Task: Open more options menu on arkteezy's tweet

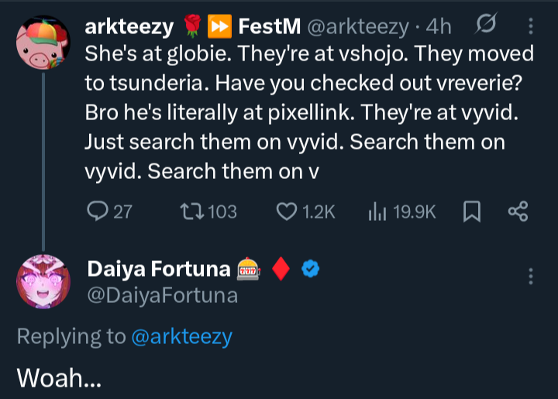Action: coord(531,27)
